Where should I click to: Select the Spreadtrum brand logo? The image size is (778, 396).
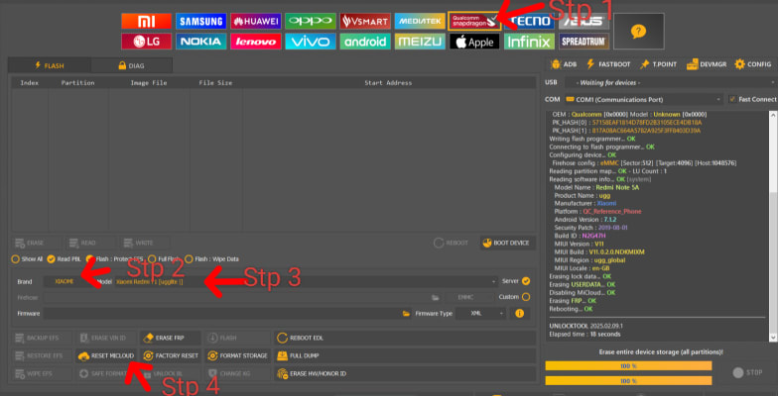pyautogui.click(x=583, y=42)
